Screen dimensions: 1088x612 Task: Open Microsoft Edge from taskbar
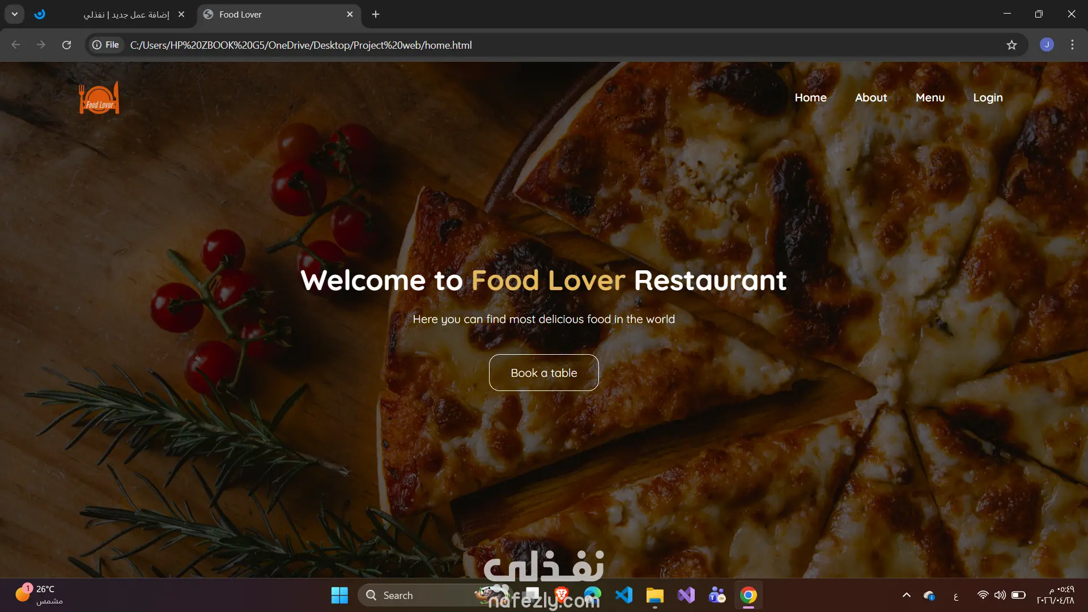[x=592, y=596]
